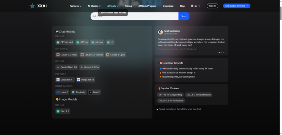Click the OTHER MODELS section label
The height and width of the screenshot is (135, 282).
click(x=64, y=86)
